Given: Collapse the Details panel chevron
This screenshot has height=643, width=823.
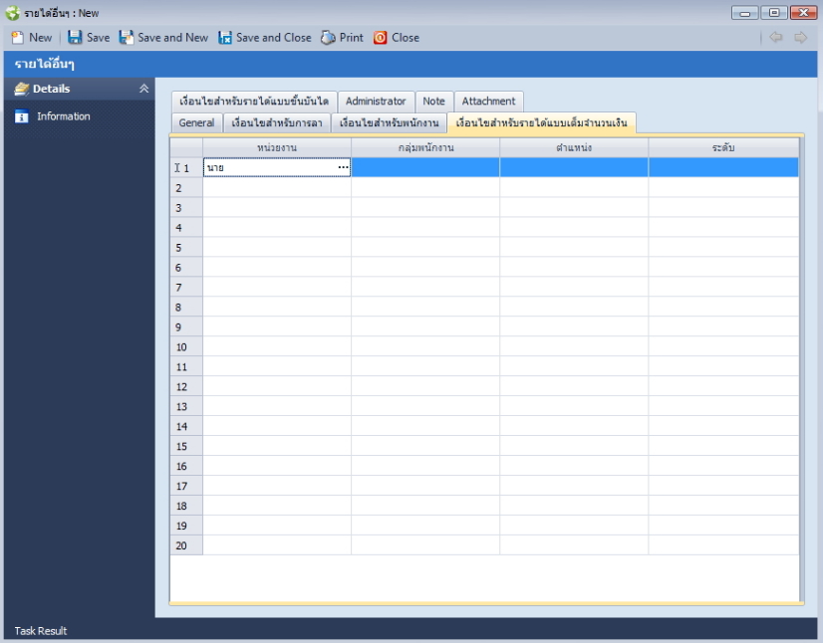Looking at the screenshot, I should pos(143,89).
